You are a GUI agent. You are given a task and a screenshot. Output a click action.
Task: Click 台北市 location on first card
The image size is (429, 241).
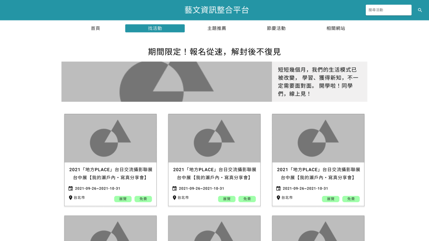[79, 197]
